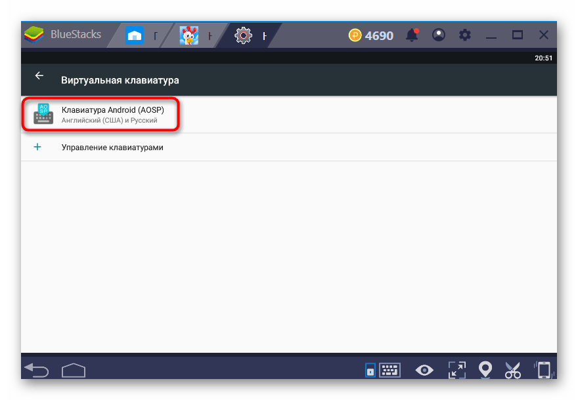Click the small blue icon beside keyboard controls

point(370,370)
